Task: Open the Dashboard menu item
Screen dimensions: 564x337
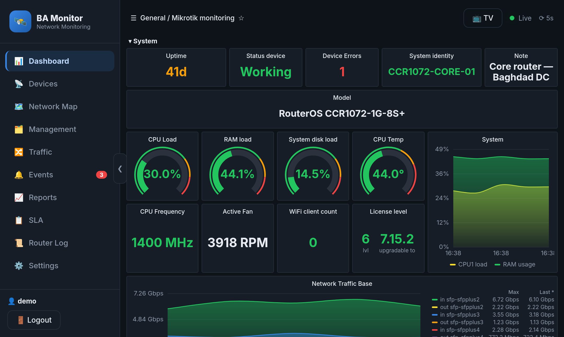Action: coord(60,61)
